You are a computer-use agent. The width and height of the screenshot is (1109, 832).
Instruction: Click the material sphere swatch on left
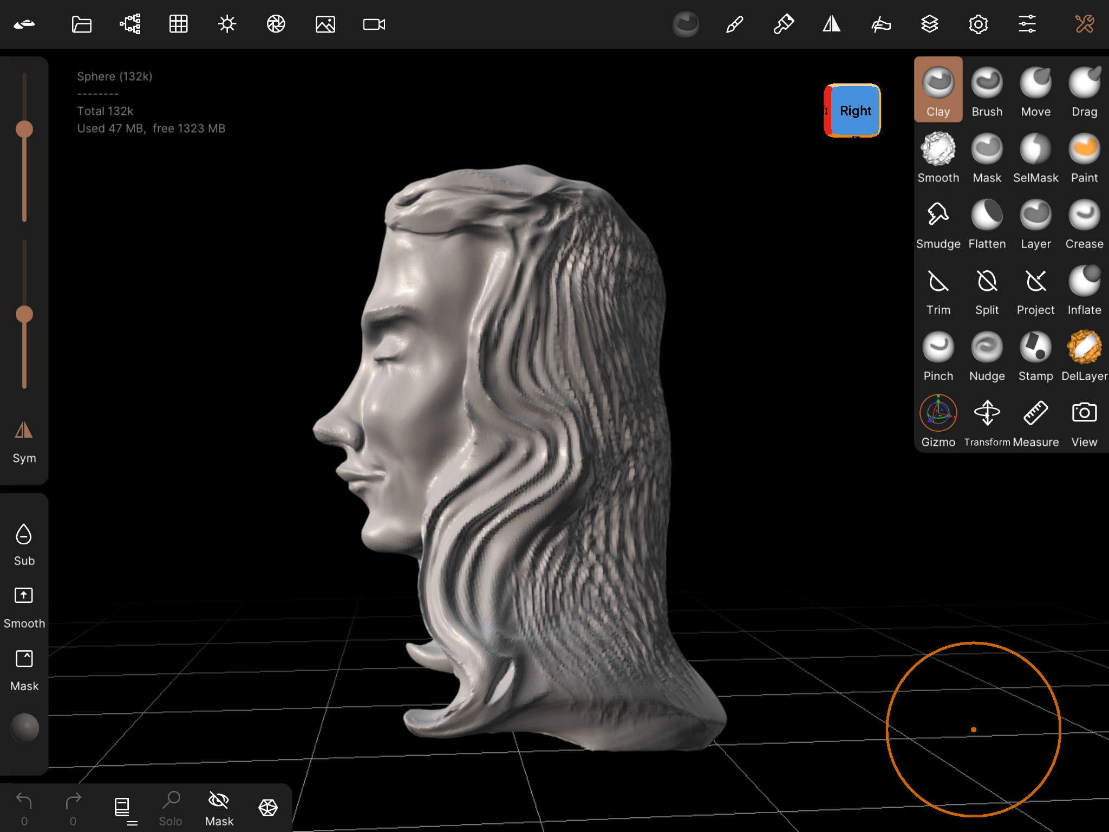(x=24, y=727)
